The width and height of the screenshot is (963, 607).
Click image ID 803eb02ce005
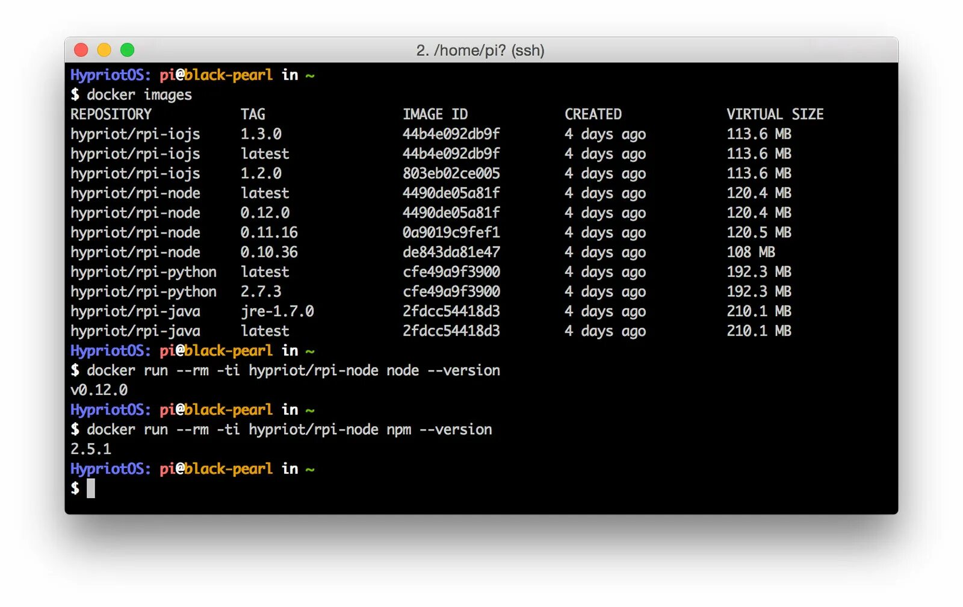[451, 173]
